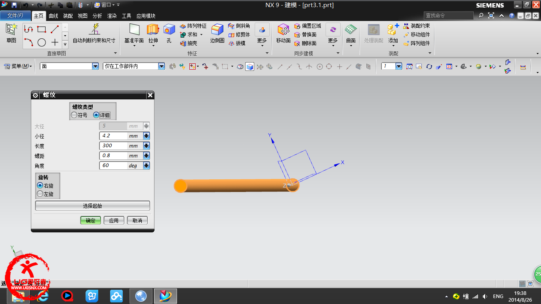Switch to the 渲染 ribbon tab

tap(112, 16)
